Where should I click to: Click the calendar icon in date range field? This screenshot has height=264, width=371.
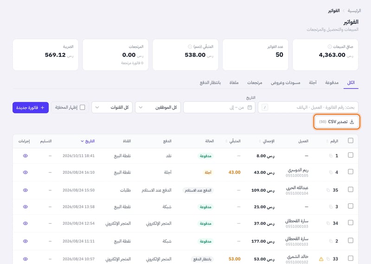tap(249, 107)
